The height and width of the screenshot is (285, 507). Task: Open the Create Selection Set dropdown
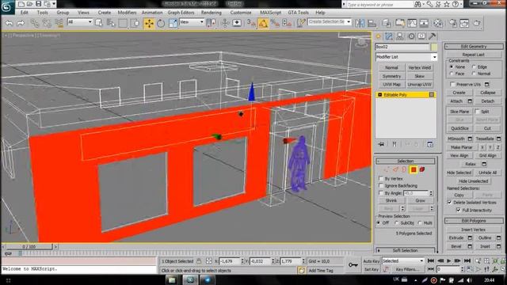pyautogui.click(x=330, y=22)
